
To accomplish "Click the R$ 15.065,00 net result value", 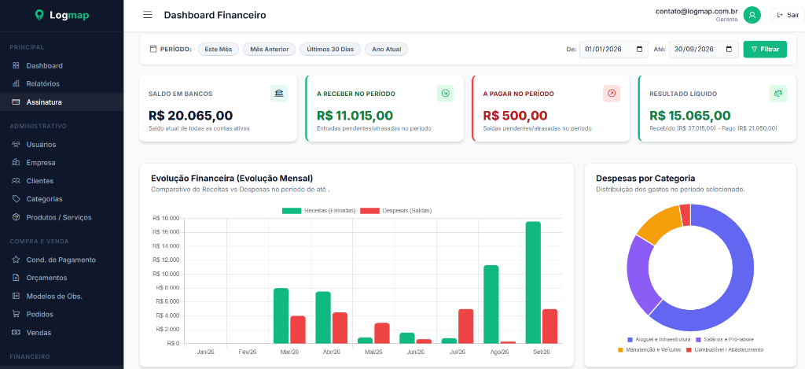I will [x=690, y=115].
